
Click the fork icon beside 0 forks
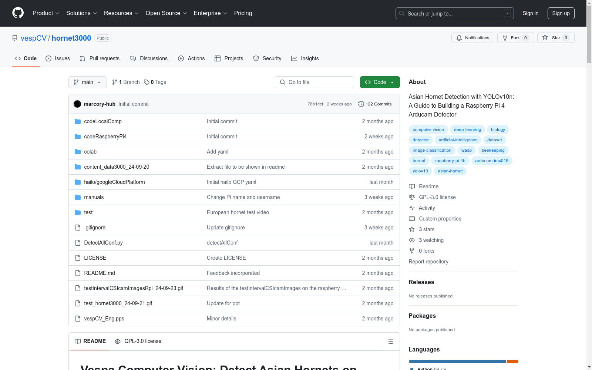coord(412,251)
